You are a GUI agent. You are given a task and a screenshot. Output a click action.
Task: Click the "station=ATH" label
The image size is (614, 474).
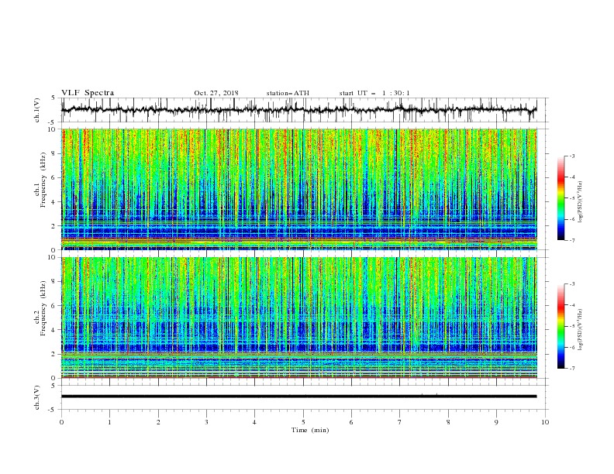(288, 93)
